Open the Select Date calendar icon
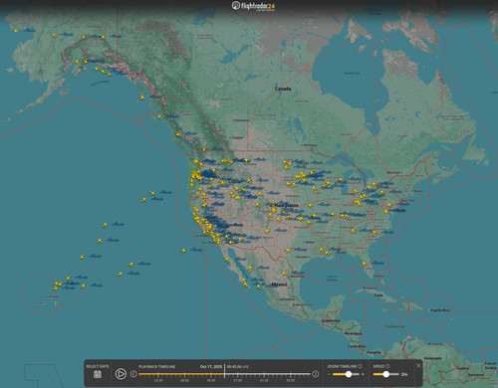This screenshot has width=498, height=388. coord(98,374)
